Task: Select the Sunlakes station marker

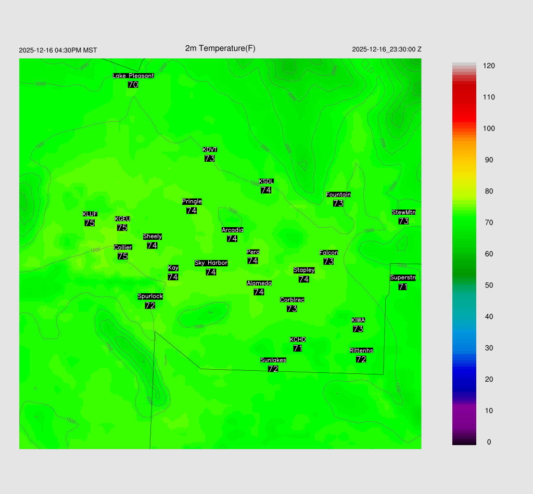Action: tap(273, 369)
